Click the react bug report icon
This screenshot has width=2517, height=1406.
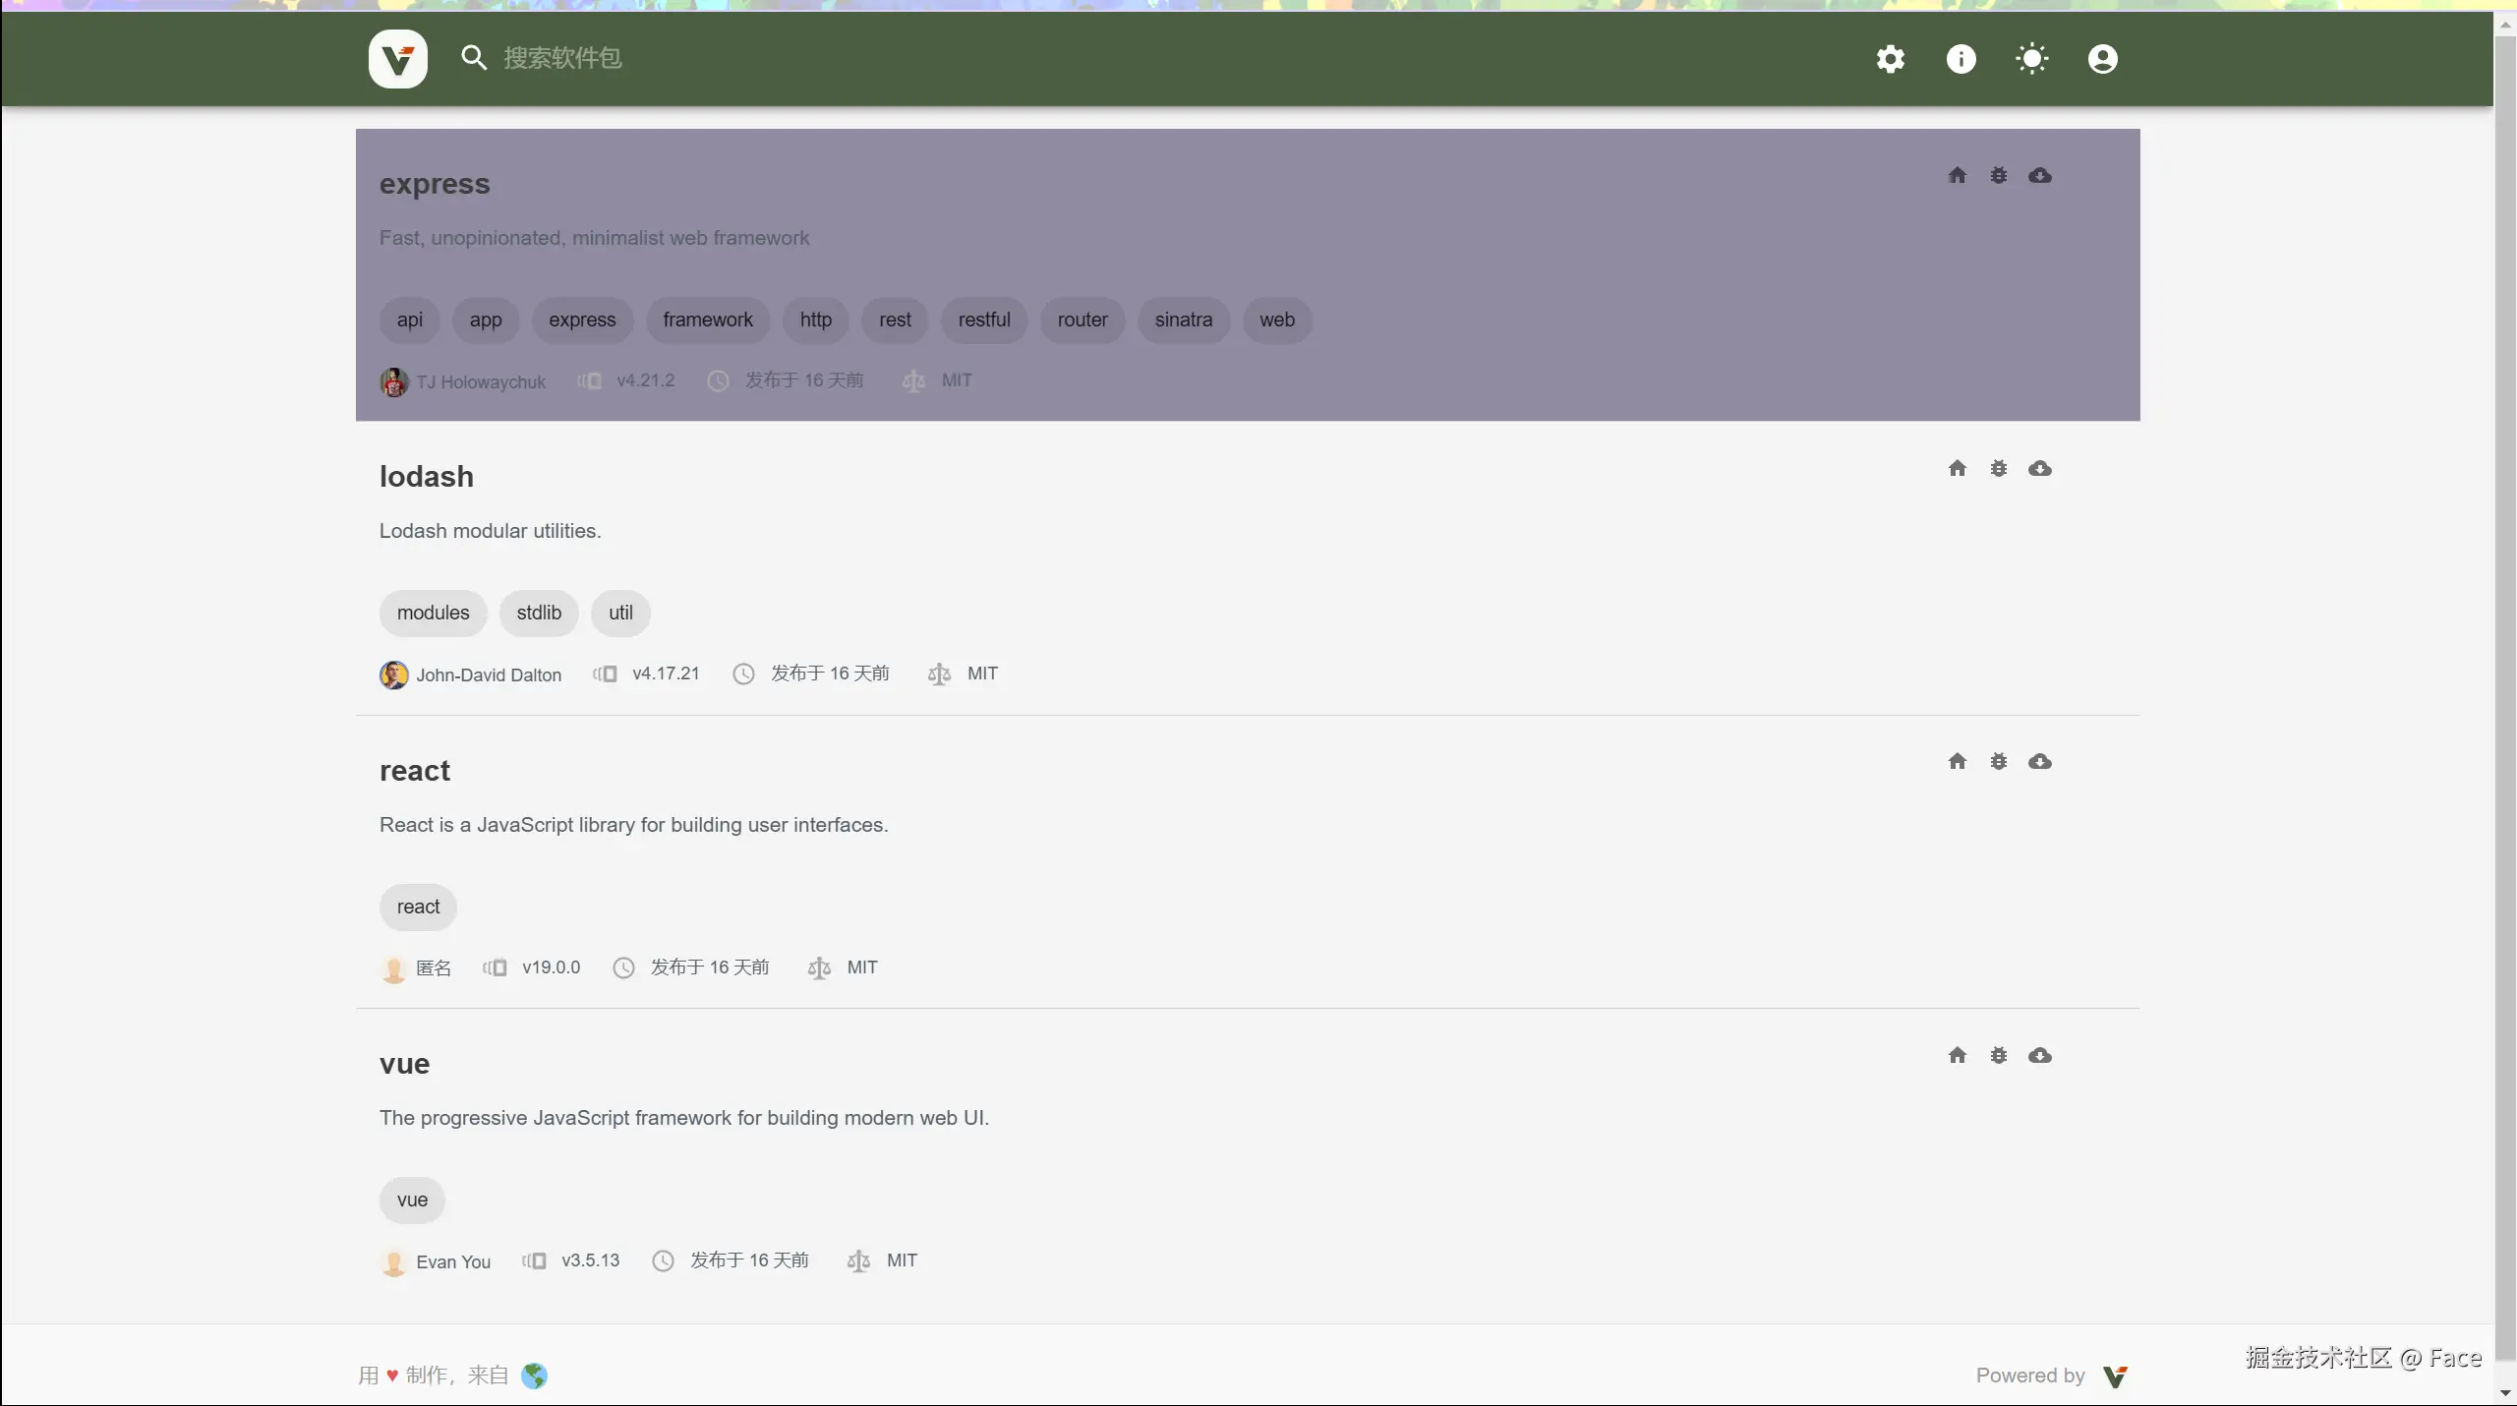click(1998, 762)
